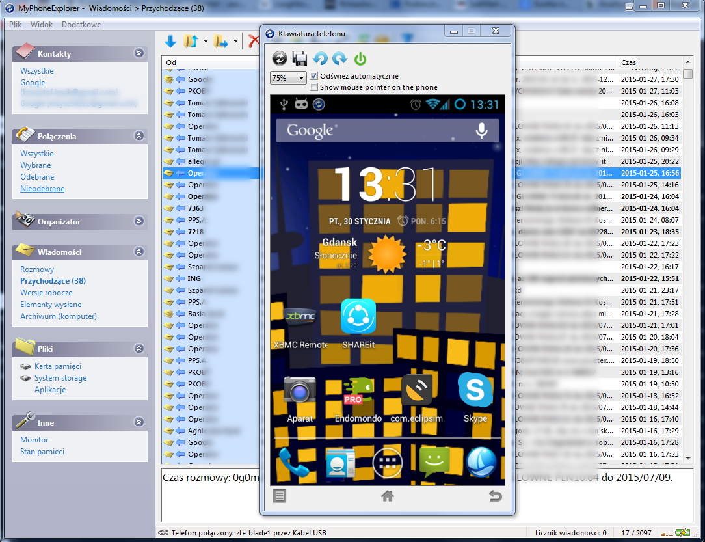This screenshot has width=705, height=542.
Task: Open the Plik menu
Action: coord(16,25)
